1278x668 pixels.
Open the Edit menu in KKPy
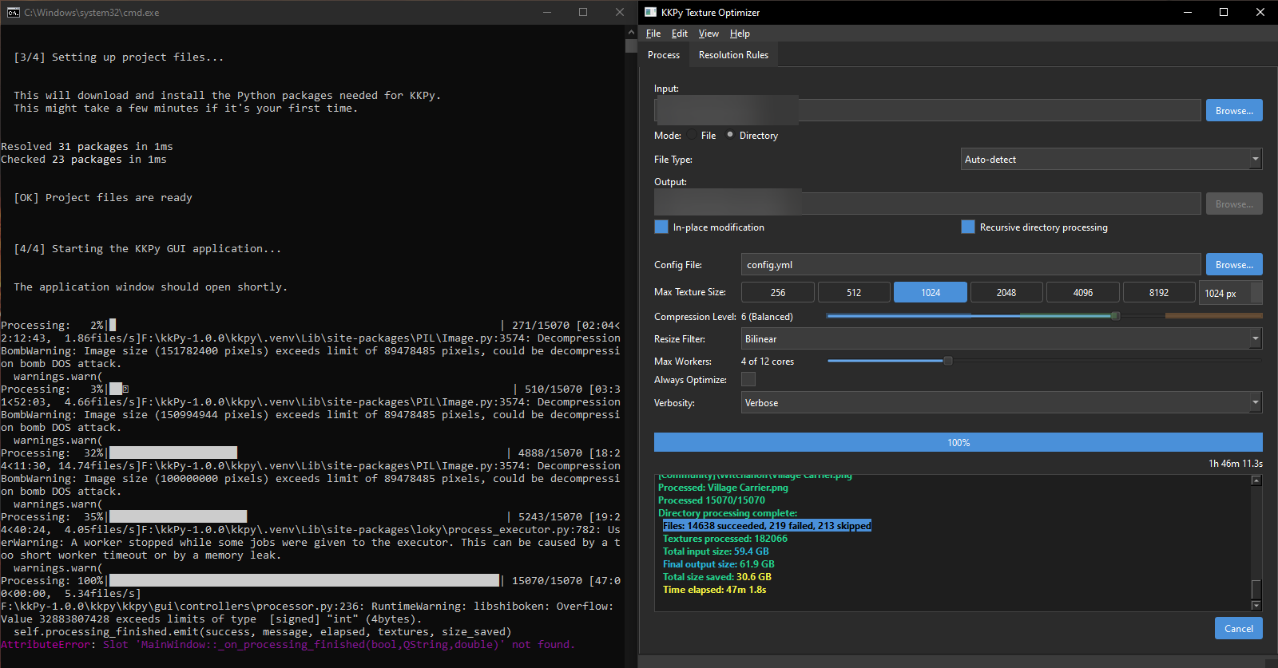[x=680, y=34]
